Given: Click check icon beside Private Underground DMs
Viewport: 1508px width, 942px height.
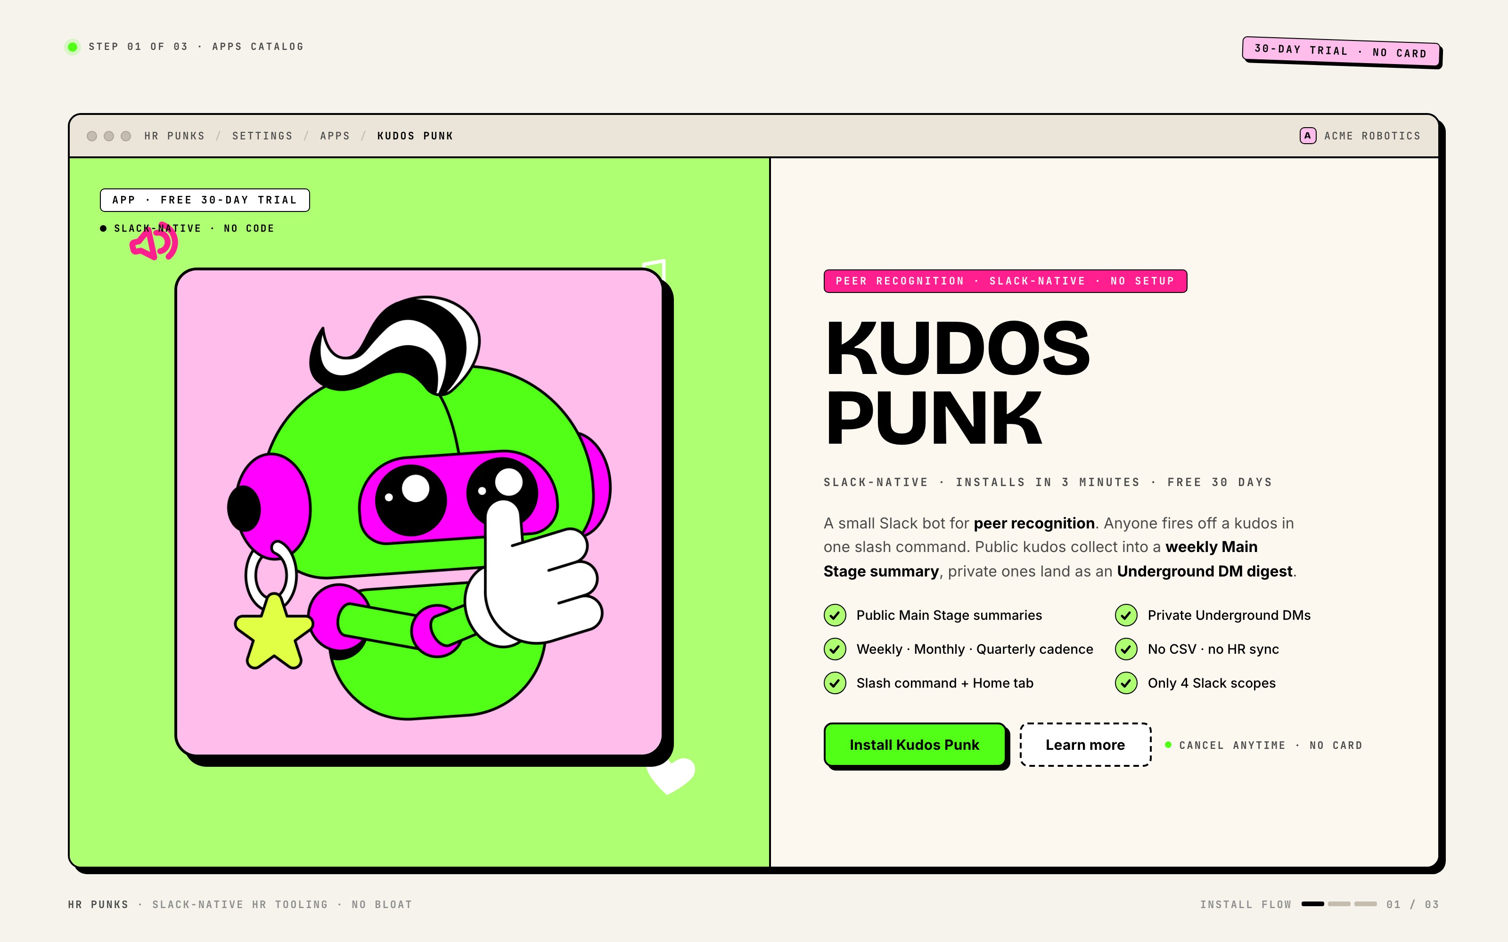Looking at the screenshot, I should [x=1126, y=615].
